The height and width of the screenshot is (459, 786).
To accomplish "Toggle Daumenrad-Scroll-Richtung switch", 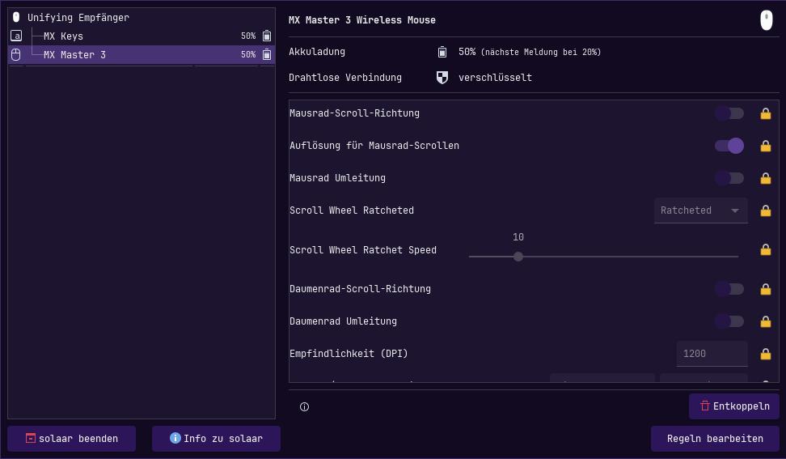I will click(x=729, y=289).
